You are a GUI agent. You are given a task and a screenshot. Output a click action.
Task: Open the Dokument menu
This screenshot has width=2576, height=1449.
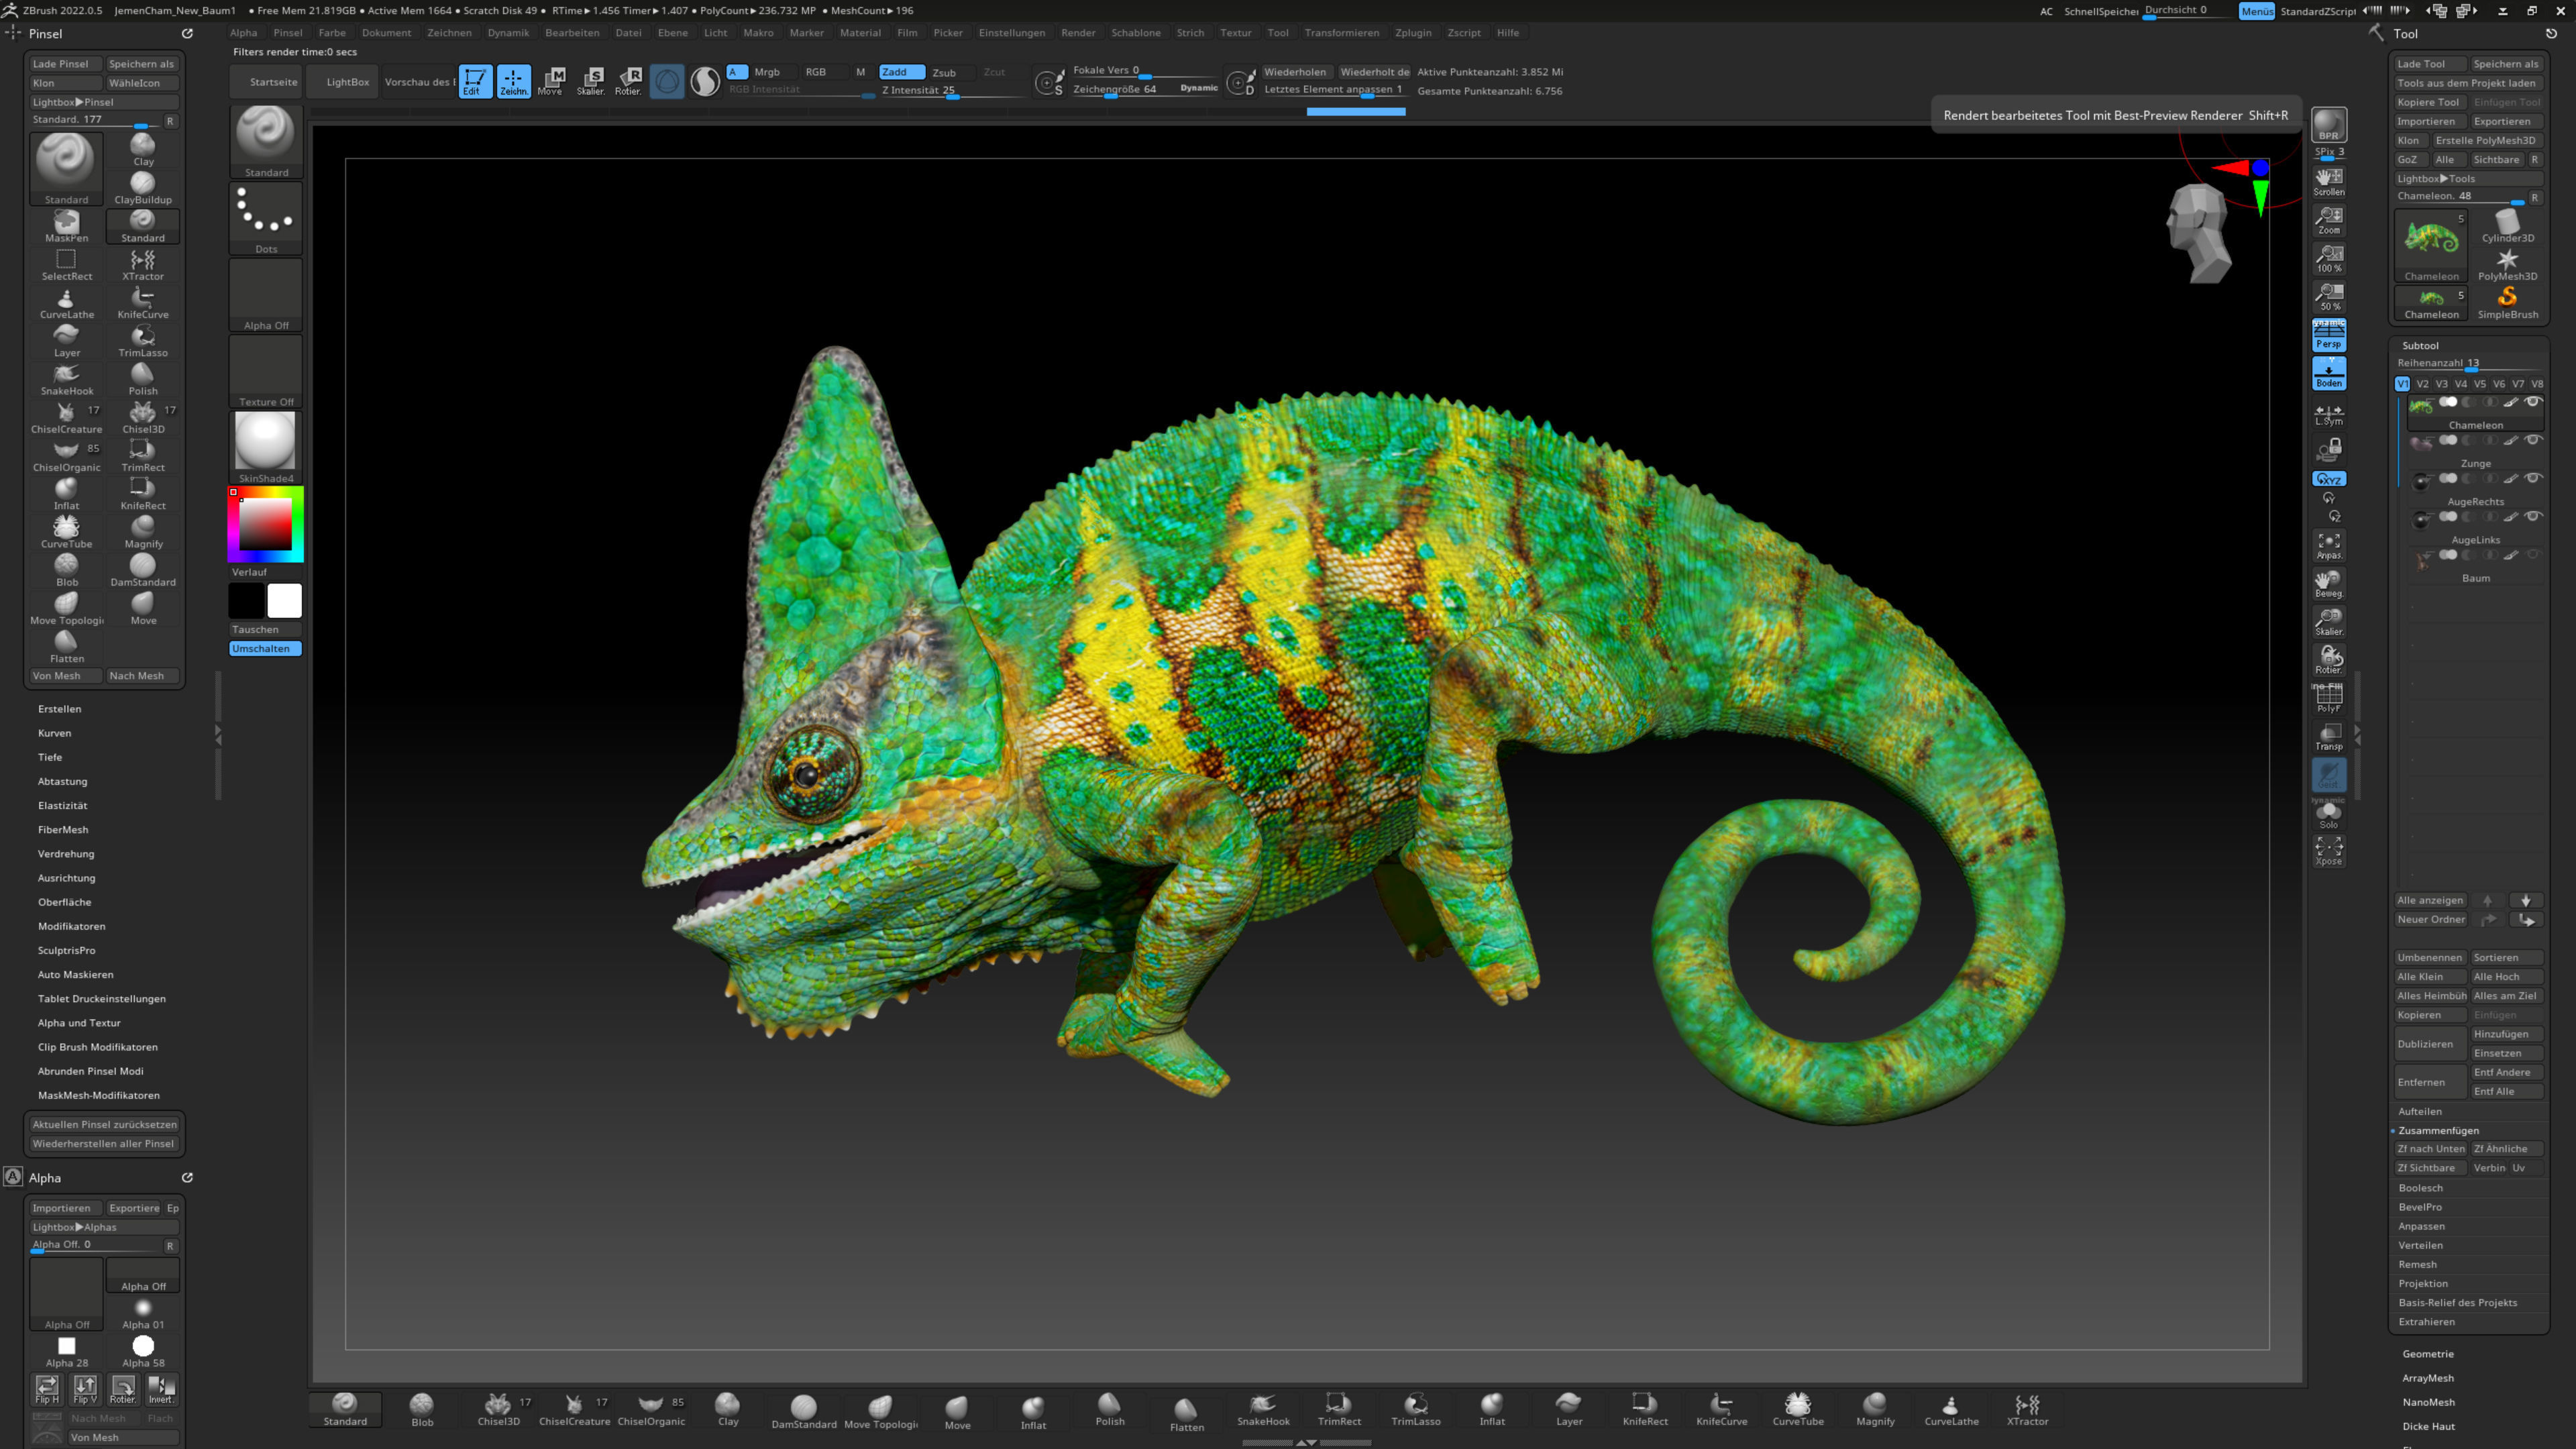coord(386,33)
